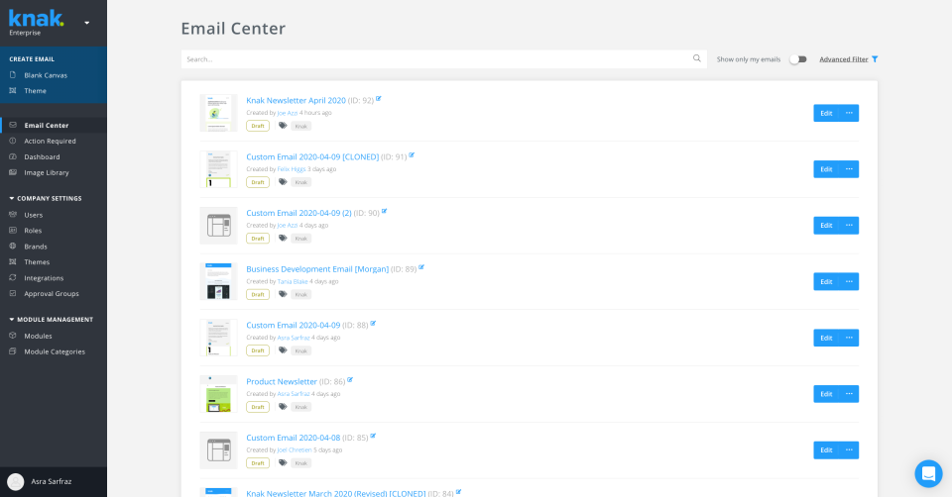Open Product Newsletter thumbnail preview
The width and height of the screenshot is (952, 497).
click(x=218, y=394)
